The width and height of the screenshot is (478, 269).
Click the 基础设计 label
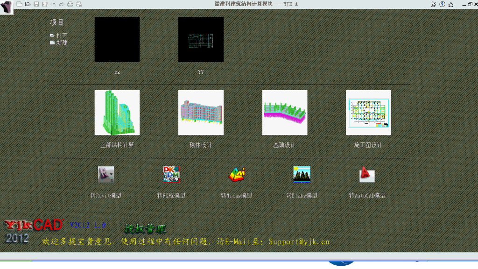(284, 145)
